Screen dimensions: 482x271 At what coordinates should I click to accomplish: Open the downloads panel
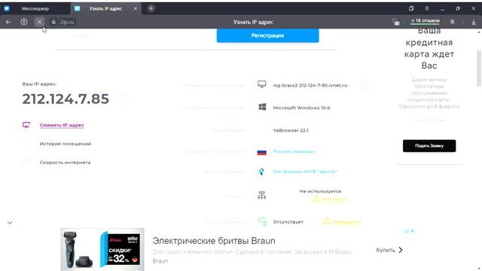pyautogui.click(x=474, y=22)
